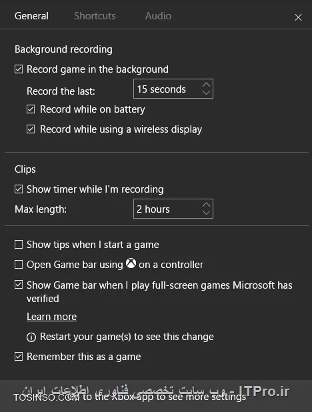Switch to the Shortcuts tab
Screen dimensions: 312x412
tap(95, 16)
